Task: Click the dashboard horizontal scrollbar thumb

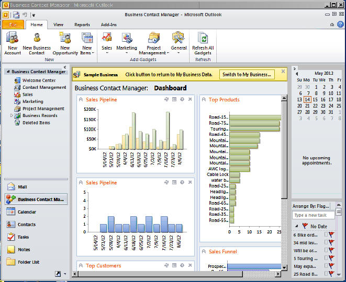Action: pos(161,274)
